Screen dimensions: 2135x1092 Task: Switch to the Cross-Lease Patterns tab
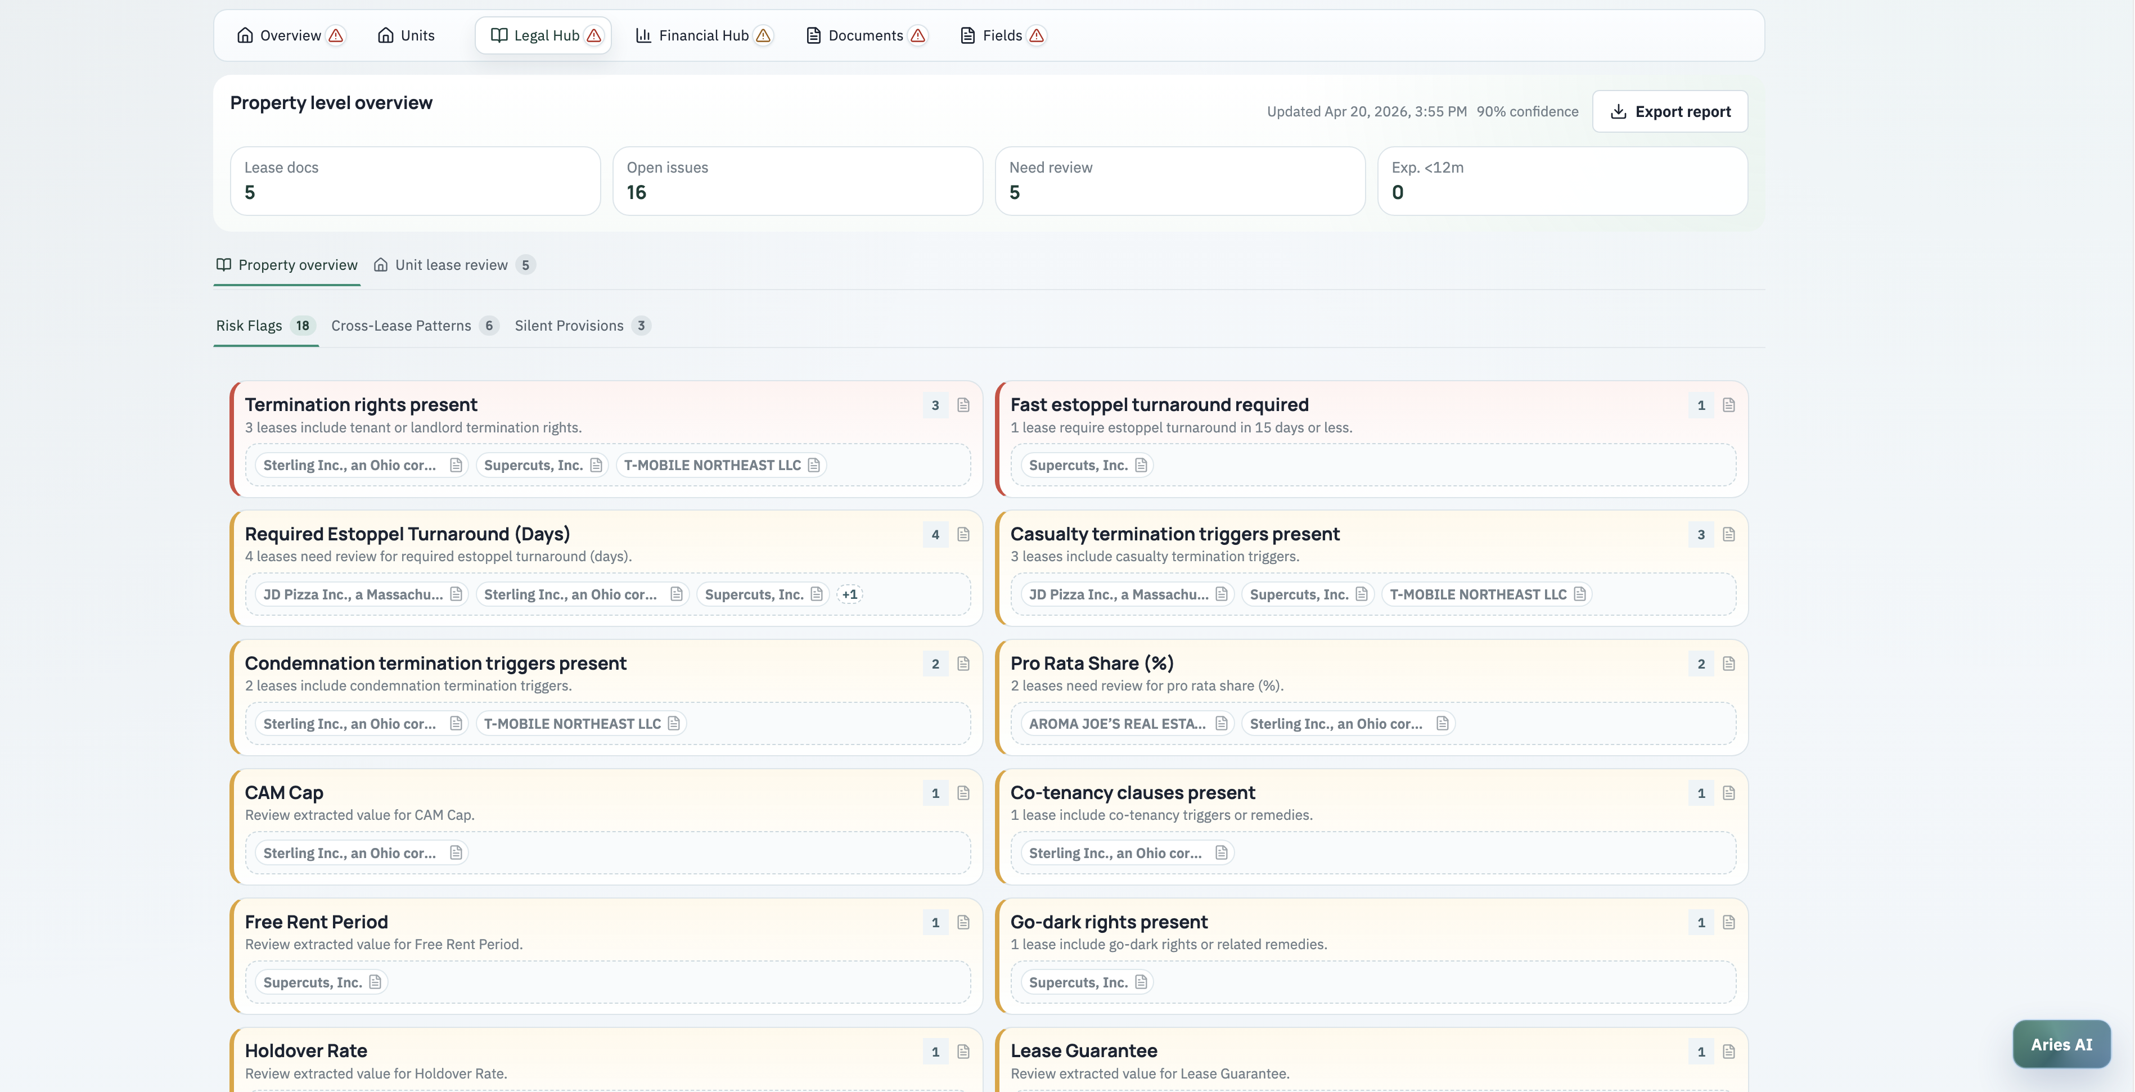[400, 326]
